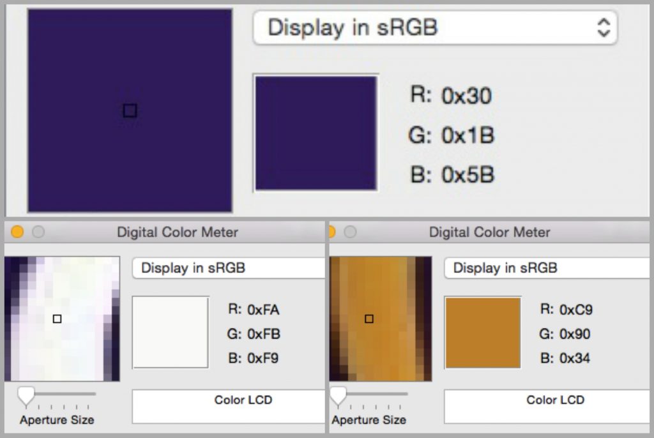The image size is (654, 438).
Task: Click the aperture square in the purple preview
Action: [130, 111]
